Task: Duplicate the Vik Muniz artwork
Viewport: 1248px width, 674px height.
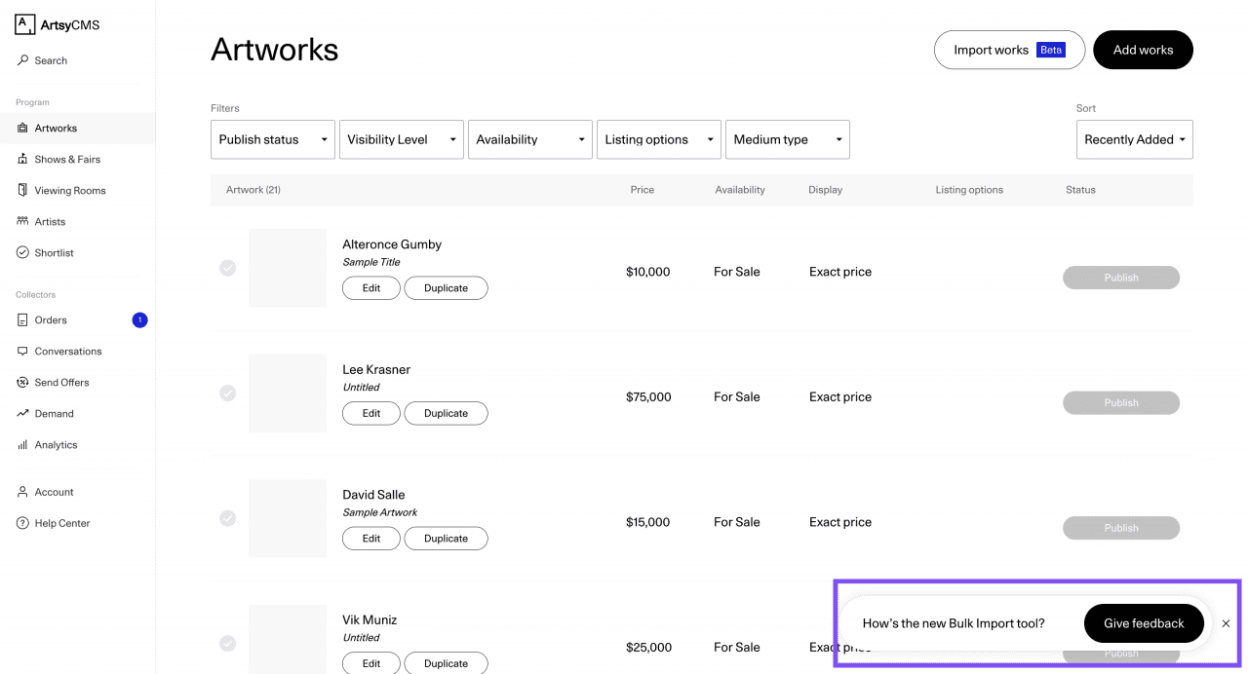Action: pyautogui.click(x=447, y=663)
